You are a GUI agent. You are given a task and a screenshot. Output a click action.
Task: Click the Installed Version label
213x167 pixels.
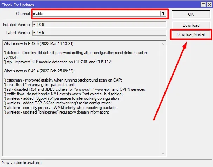coord(16,25)
